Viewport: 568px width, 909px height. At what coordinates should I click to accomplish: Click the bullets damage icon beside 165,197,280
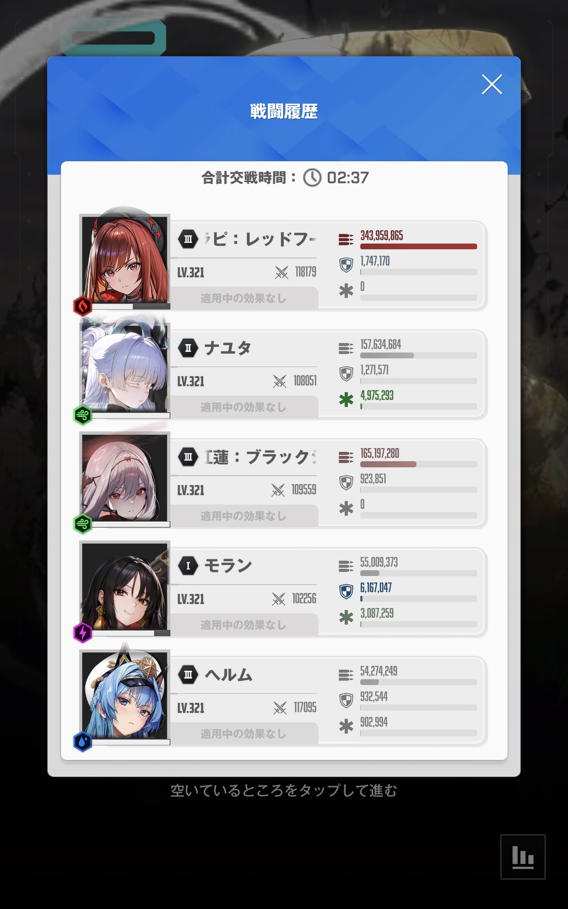pos(346,457)
